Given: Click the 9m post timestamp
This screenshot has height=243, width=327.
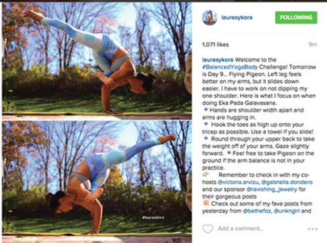Looking at the screenshot, I should 313,45.
